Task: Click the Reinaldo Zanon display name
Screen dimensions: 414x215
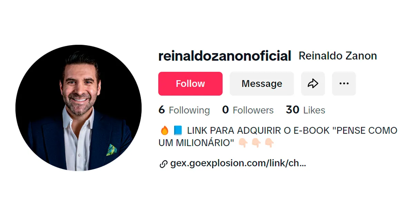Action: click(x=338, y=56)
